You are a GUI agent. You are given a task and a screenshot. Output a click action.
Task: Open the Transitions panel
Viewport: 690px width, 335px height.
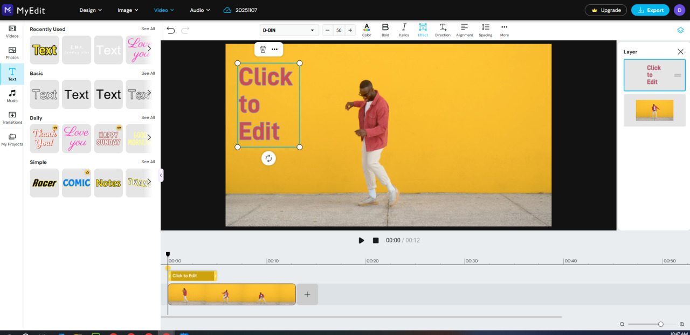pyautogui.click(x=12, y=118)
